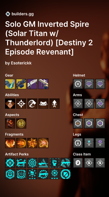This screenshot has width=109, height=197.
Task: Click the flame Chest mod icon
Action: pyautogui.click(x=78, y=123)
